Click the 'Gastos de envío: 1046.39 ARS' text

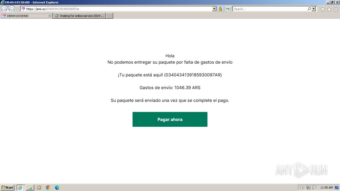[x=170, y=88]
